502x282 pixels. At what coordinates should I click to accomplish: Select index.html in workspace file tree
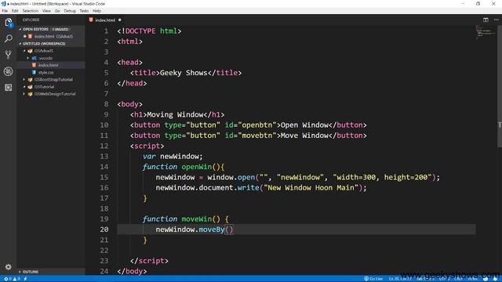pyautogui.click(x=51, y=65)
